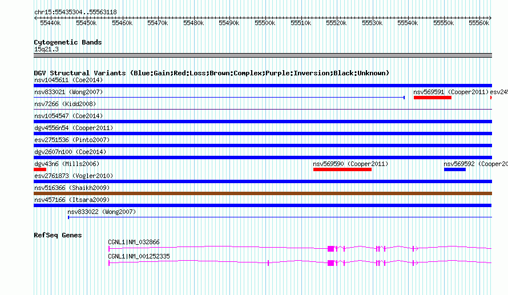This screenshot has height=295, width=508.
Task: Click the 55520k ruler position
Action: click(x=336, y=23)
